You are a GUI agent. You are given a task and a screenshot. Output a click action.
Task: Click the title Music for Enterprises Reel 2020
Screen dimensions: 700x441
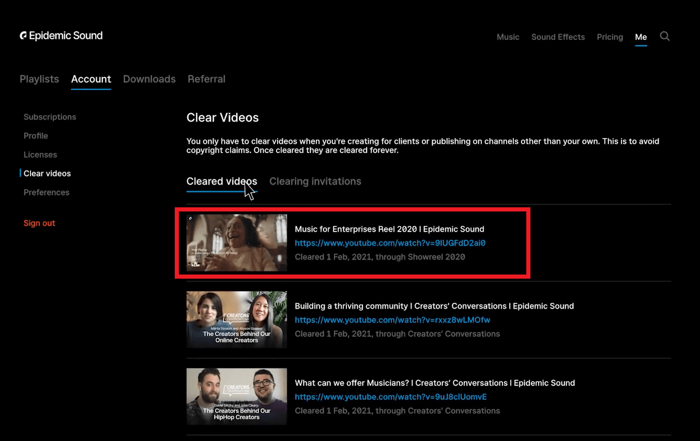(389, 229)
